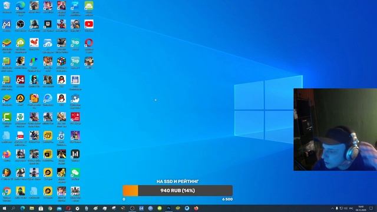Screen dimensions: 377x212
Task: Open the taskbar search
Action: click(13, 208)
